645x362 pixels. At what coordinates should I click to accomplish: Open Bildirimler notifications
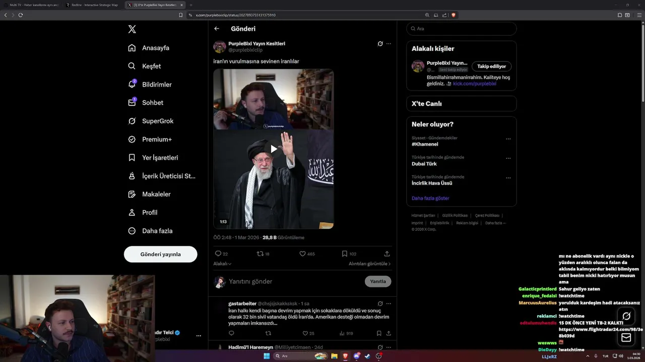click(150, 84)
